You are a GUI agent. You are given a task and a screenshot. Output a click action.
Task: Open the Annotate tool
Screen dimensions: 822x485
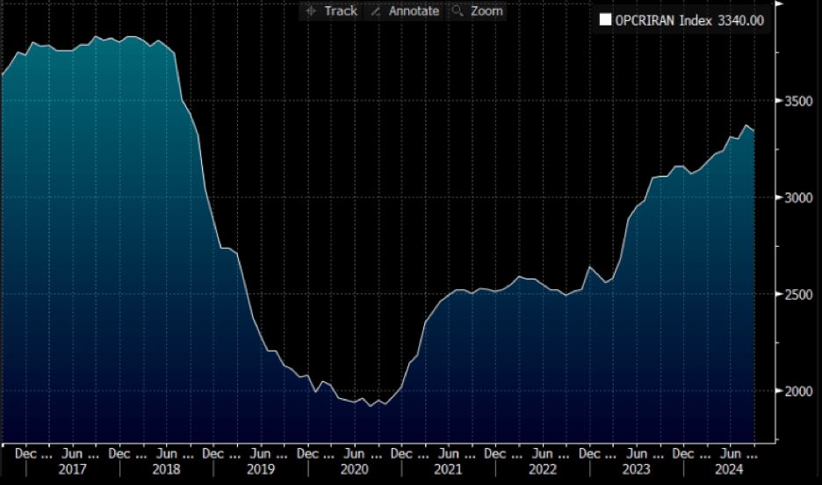414,11
